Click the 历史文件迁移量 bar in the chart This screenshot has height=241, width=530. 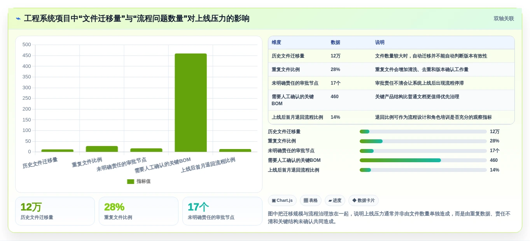tap(58, 151)
